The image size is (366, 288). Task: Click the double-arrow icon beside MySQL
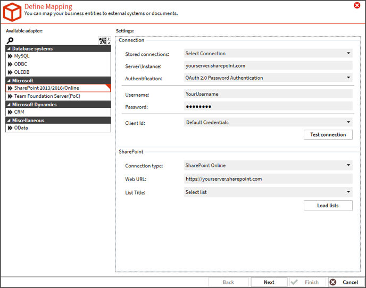[x=10, y=56]
